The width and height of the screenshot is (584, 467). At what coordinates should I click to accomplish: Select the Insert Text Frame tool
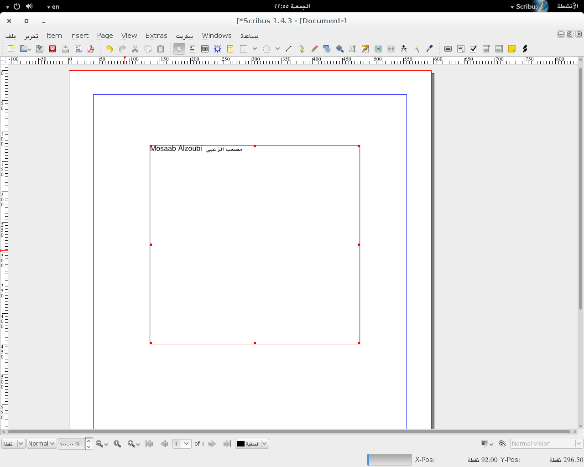tap(192, 49)
